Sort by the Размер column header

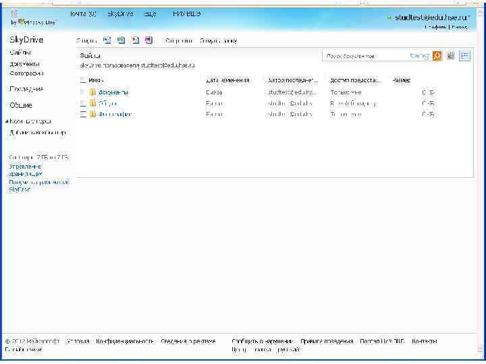pyautogui.click(x=402, y=80)
